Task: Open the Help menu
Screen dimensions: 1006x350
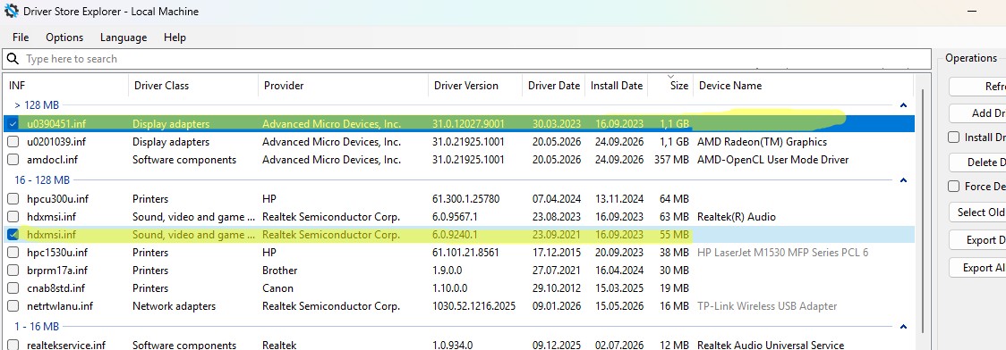Action: point(175,37)
